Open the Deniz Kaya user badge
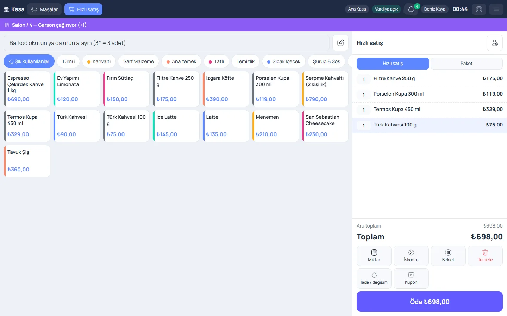 click(x=434, y=9)
